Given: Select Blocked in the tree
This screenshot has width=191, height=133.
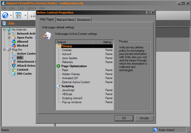Looking at the screenshot, I should pos(23,46).
